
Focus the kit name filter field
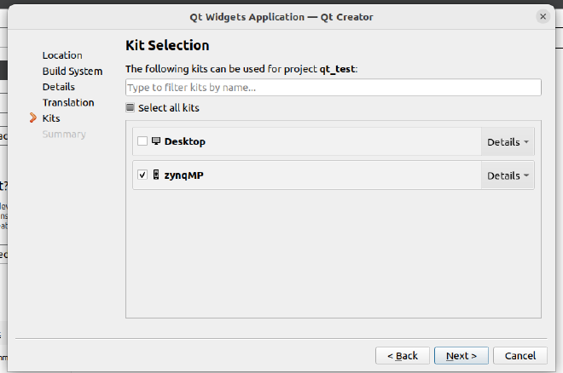pyautogui.click(x=333, y=88)
